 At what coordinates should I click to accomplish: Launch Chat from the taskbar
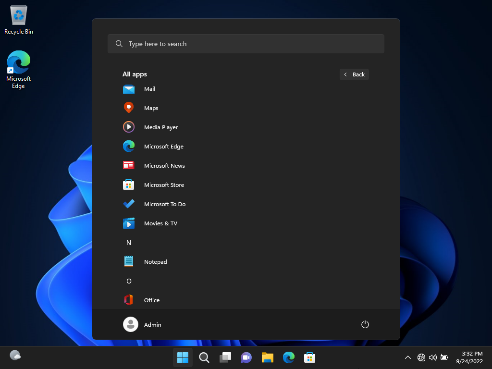[246, 357]
